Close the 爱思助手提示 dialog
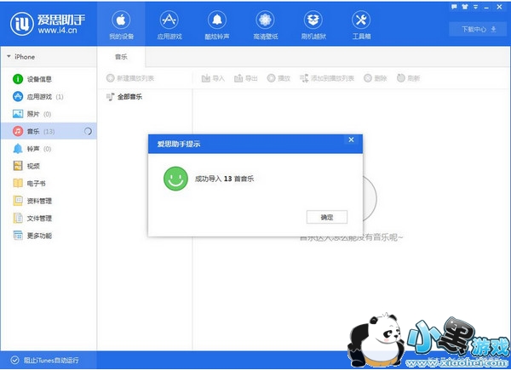Image resolution: width=511 pixels, height=370 pixels. 351,139
